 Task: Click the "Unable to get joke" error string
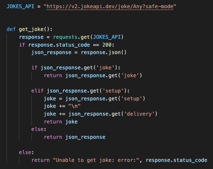96,160
